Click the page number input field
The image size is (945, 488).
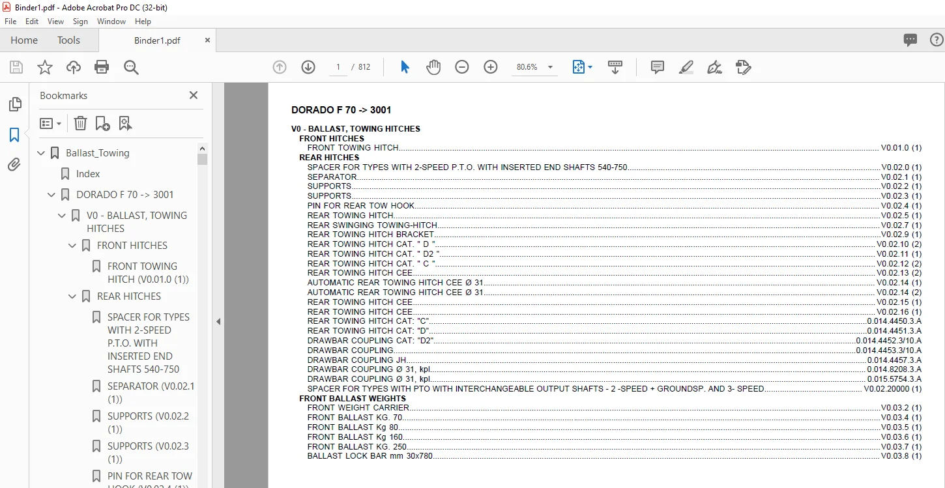pyautogui.click(x=338, y=67)
